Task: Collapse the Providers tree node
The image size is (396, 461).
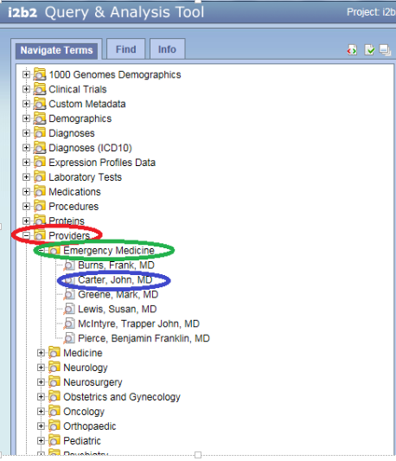Action: point(26,235)
